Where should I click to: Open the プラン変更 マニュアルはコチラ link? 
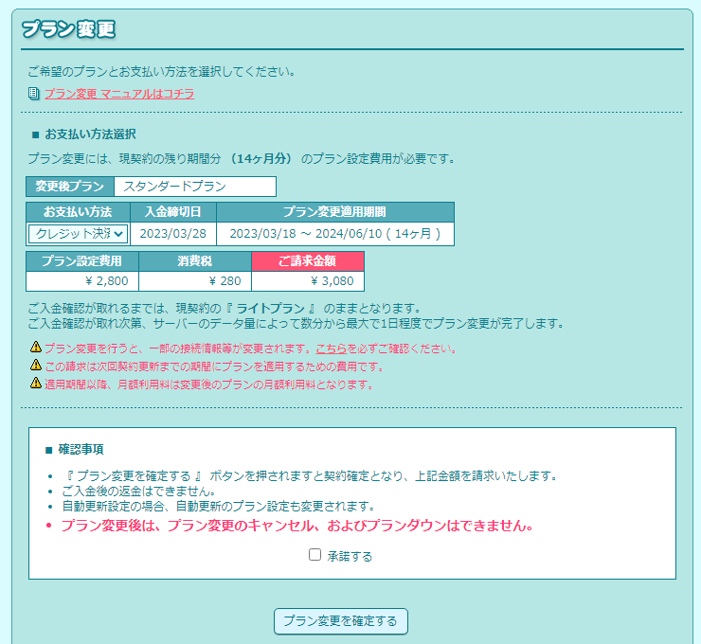(x=119, y=94)
